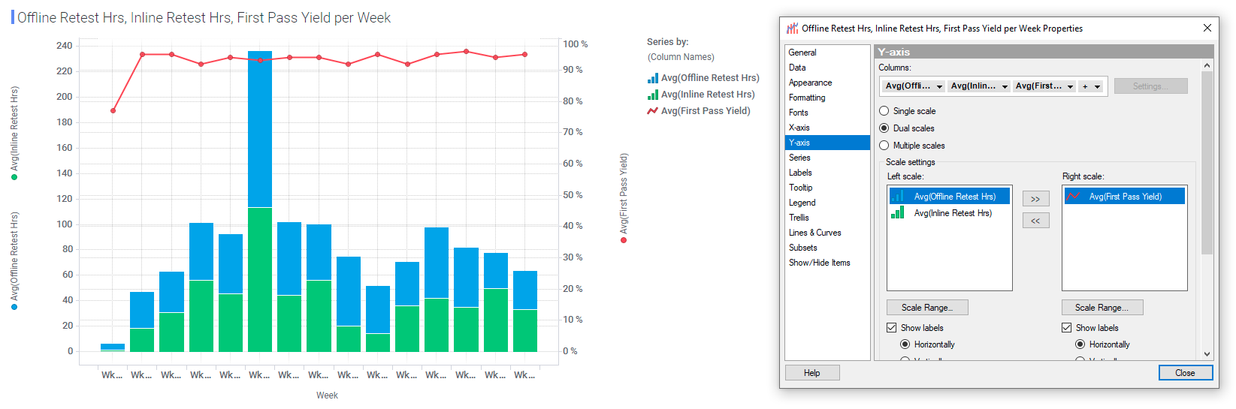
Task: Uncheck Show labels under the Left scale
Action: 892,328
